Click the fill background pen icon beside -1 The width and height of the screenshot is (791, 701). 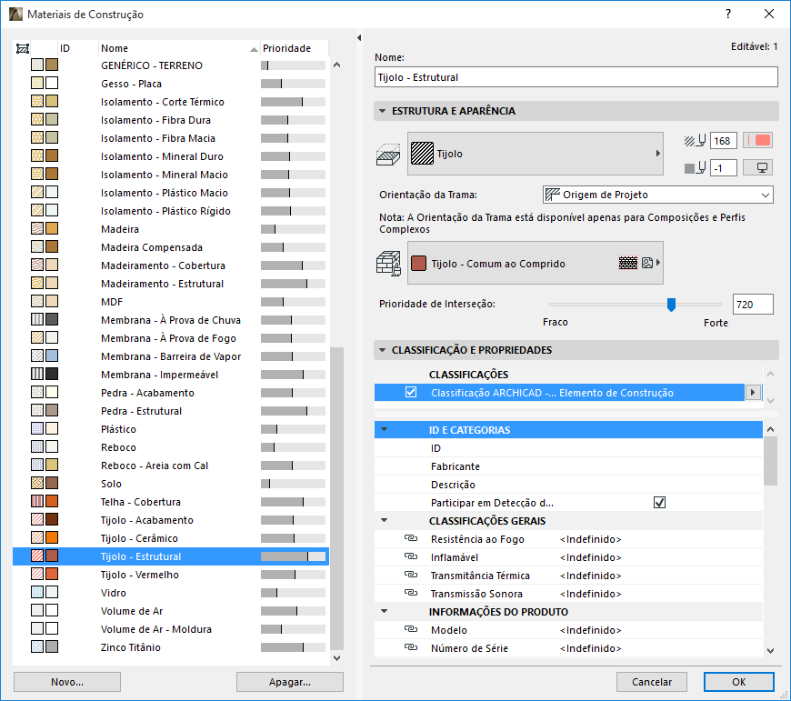(x=695, y=168)
